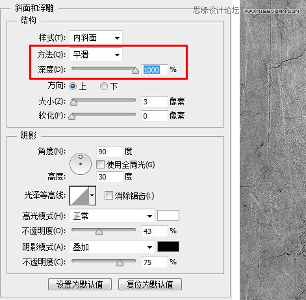Click the highlight opacity field showing 43
Image resolution: width=306 pixels, height=300 pixels.
tap(155, 231)
